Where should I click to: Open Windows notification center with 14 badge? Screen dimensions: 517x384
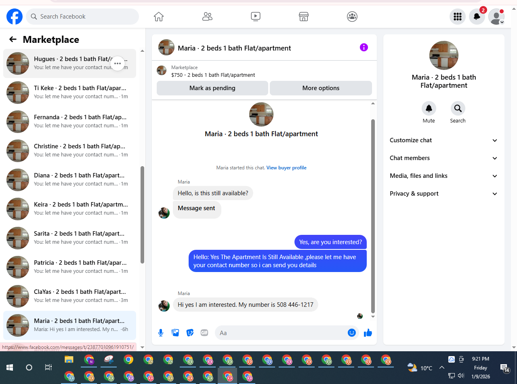click(x=505, y=368)
